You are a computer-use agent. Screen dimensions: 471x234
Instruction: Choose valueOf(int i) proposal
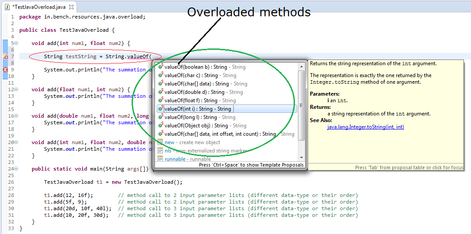tap(227, 109)
